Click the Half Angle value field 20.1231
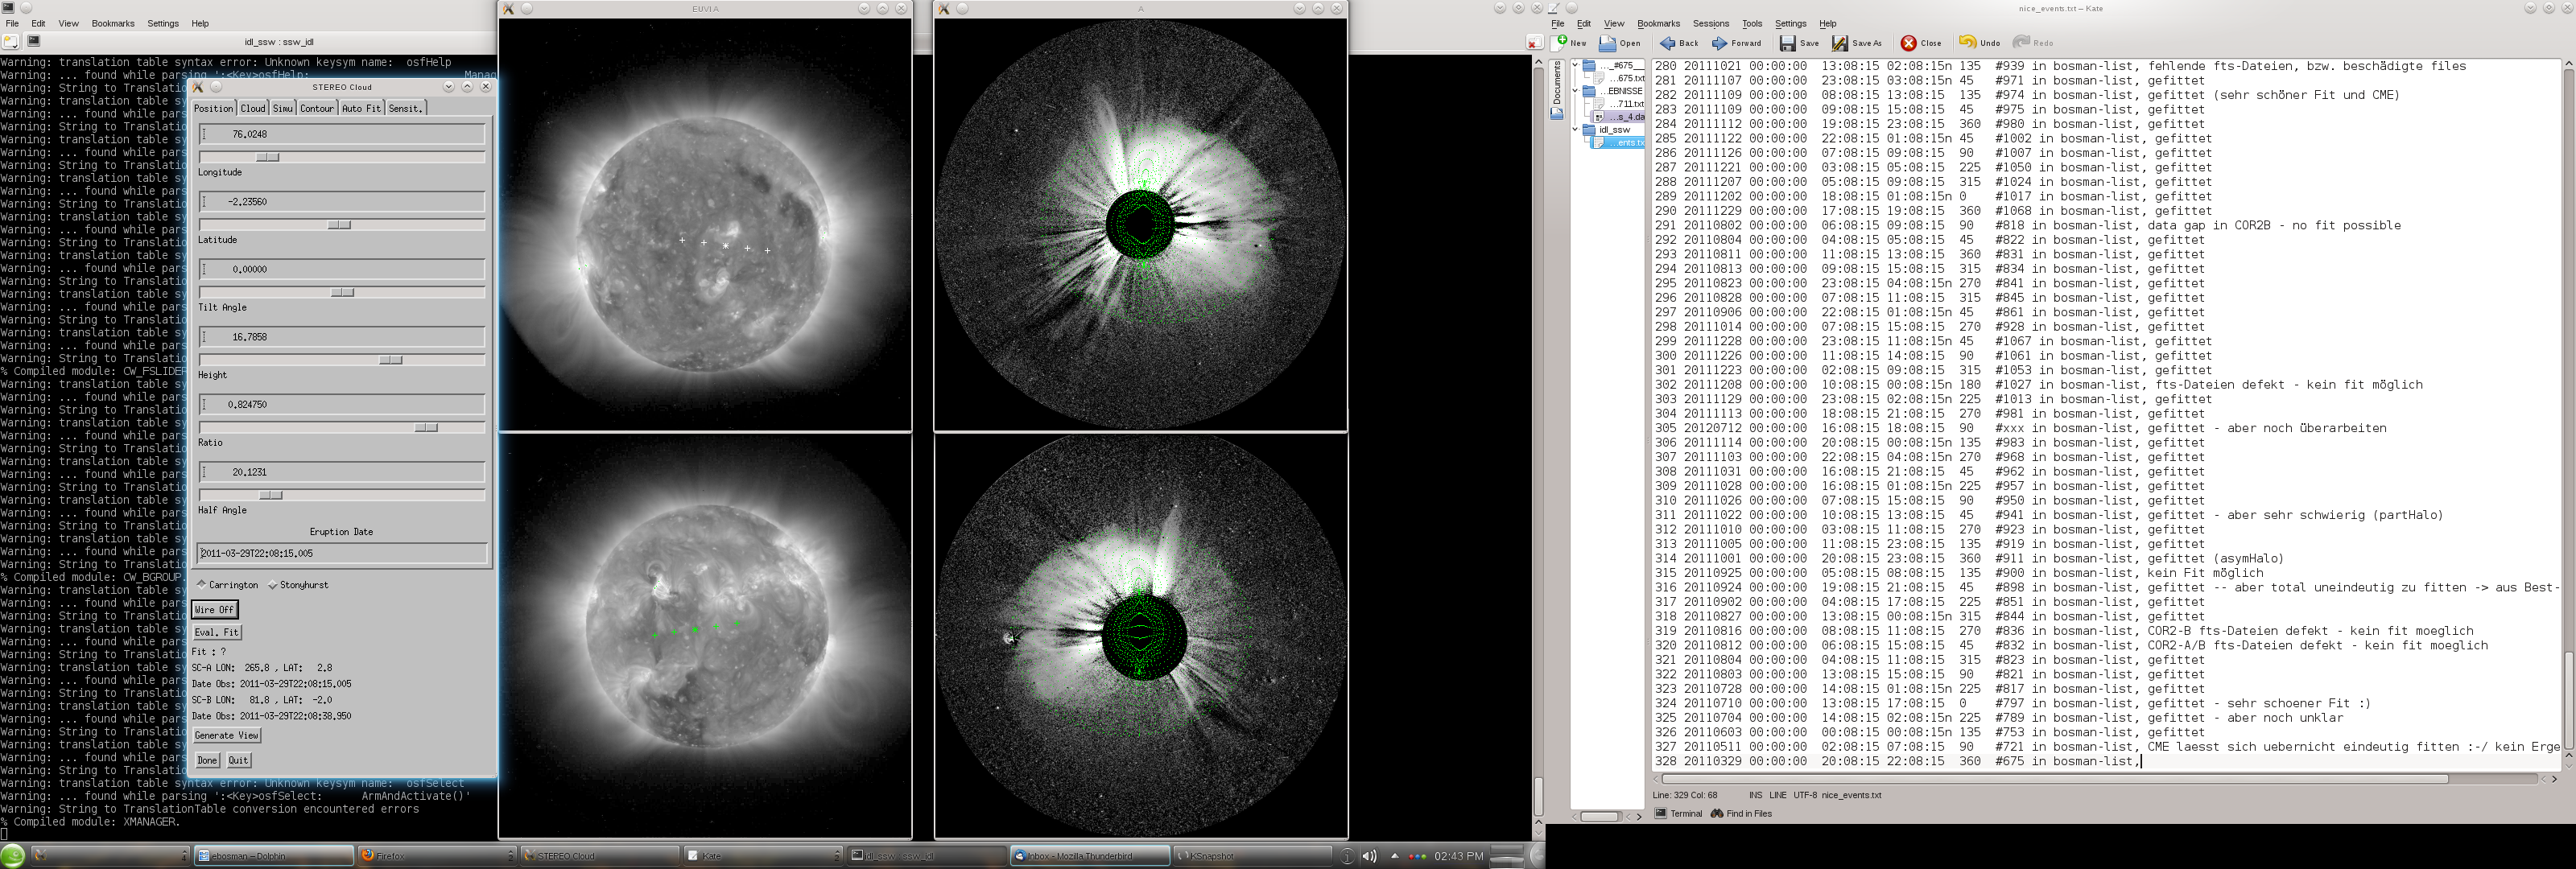Screen dimensions: 2576x869 342,472
